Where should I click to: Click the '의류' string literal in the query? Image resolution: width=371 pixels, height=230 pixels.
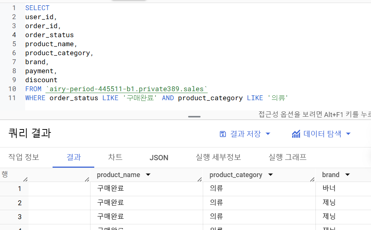(278, 98)
